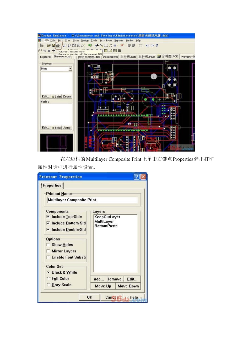Select KeepOutLayer in Layers list
Screen dimensions: 249x353
click(x=107, y=217)
